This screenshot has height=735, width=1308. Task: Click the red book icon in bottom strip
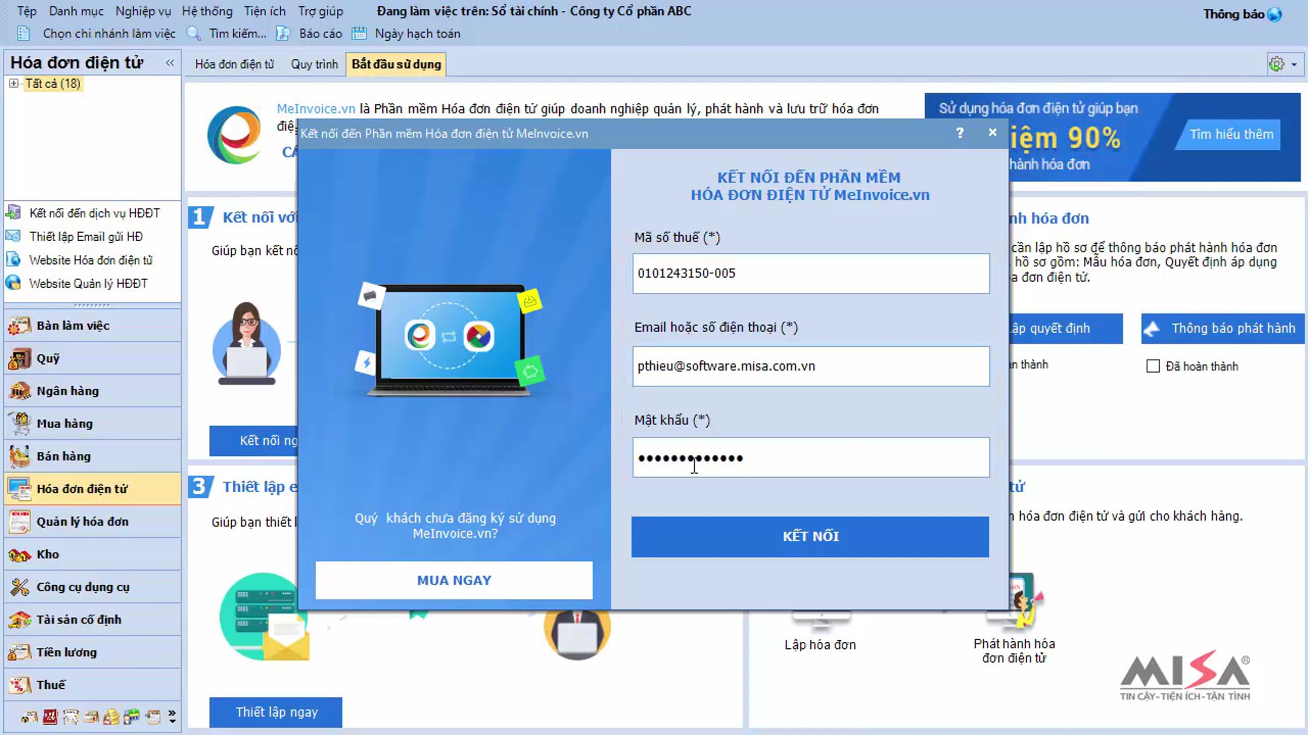pyautogui.click(x=50, y=717)
